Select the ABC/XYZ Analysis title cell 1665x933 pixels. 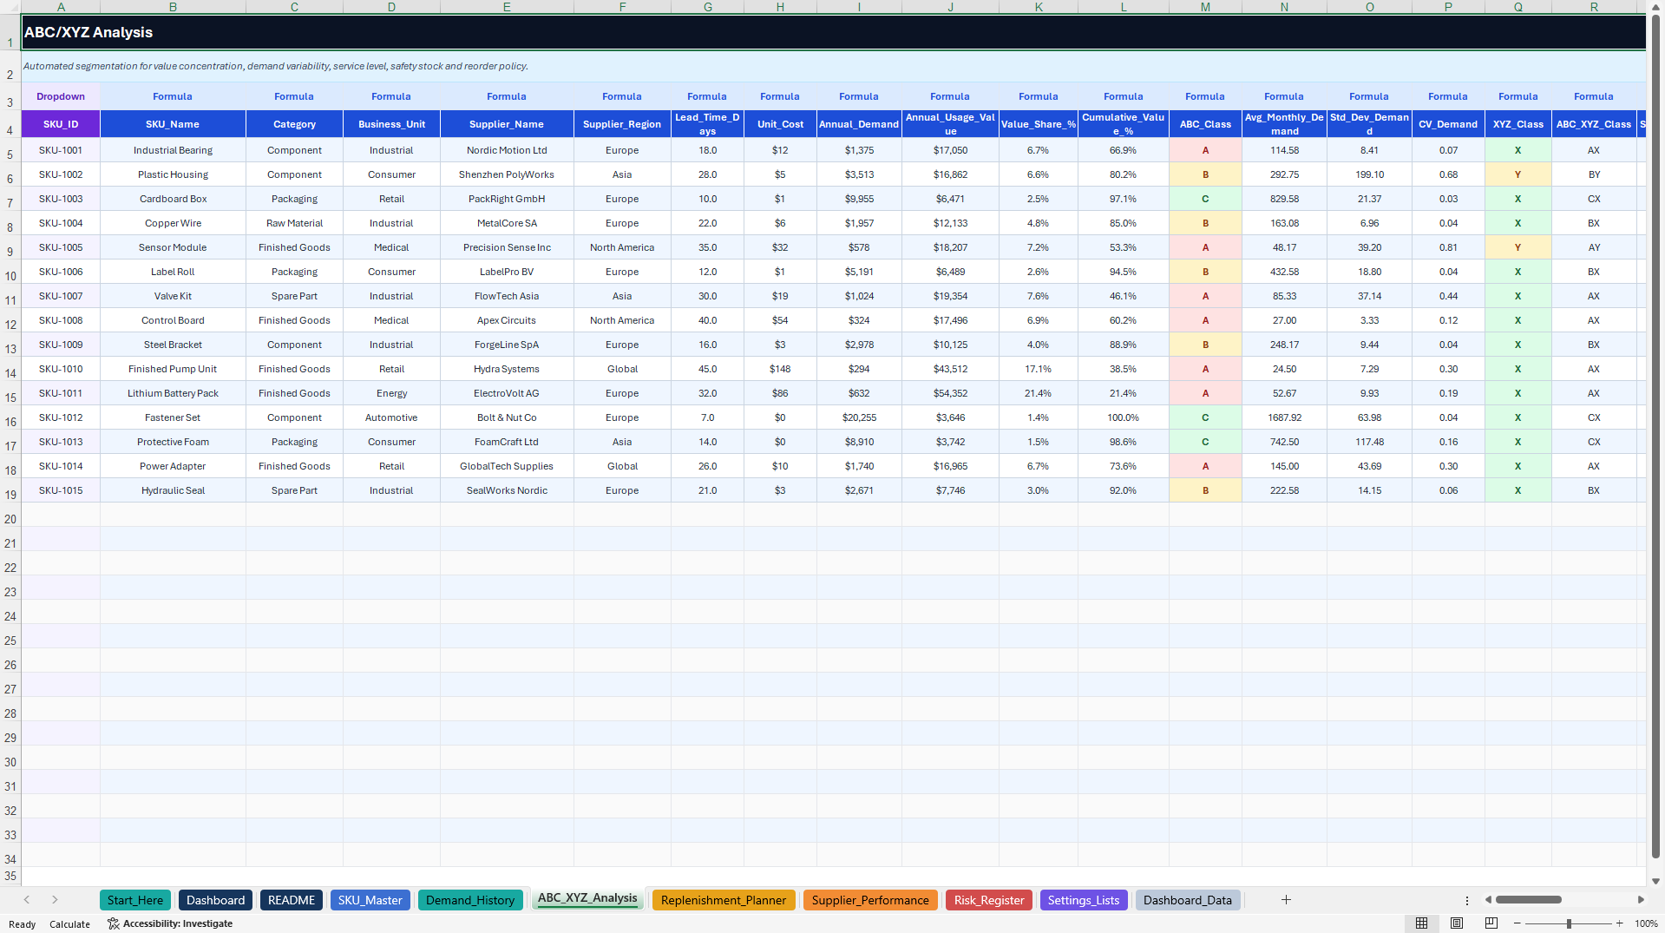coord(833,32)
